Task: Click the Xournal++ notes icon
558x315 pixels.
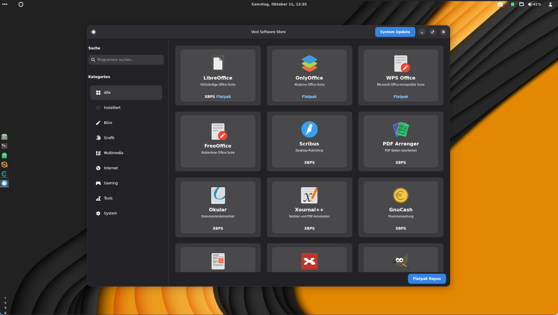Action: 309,195
